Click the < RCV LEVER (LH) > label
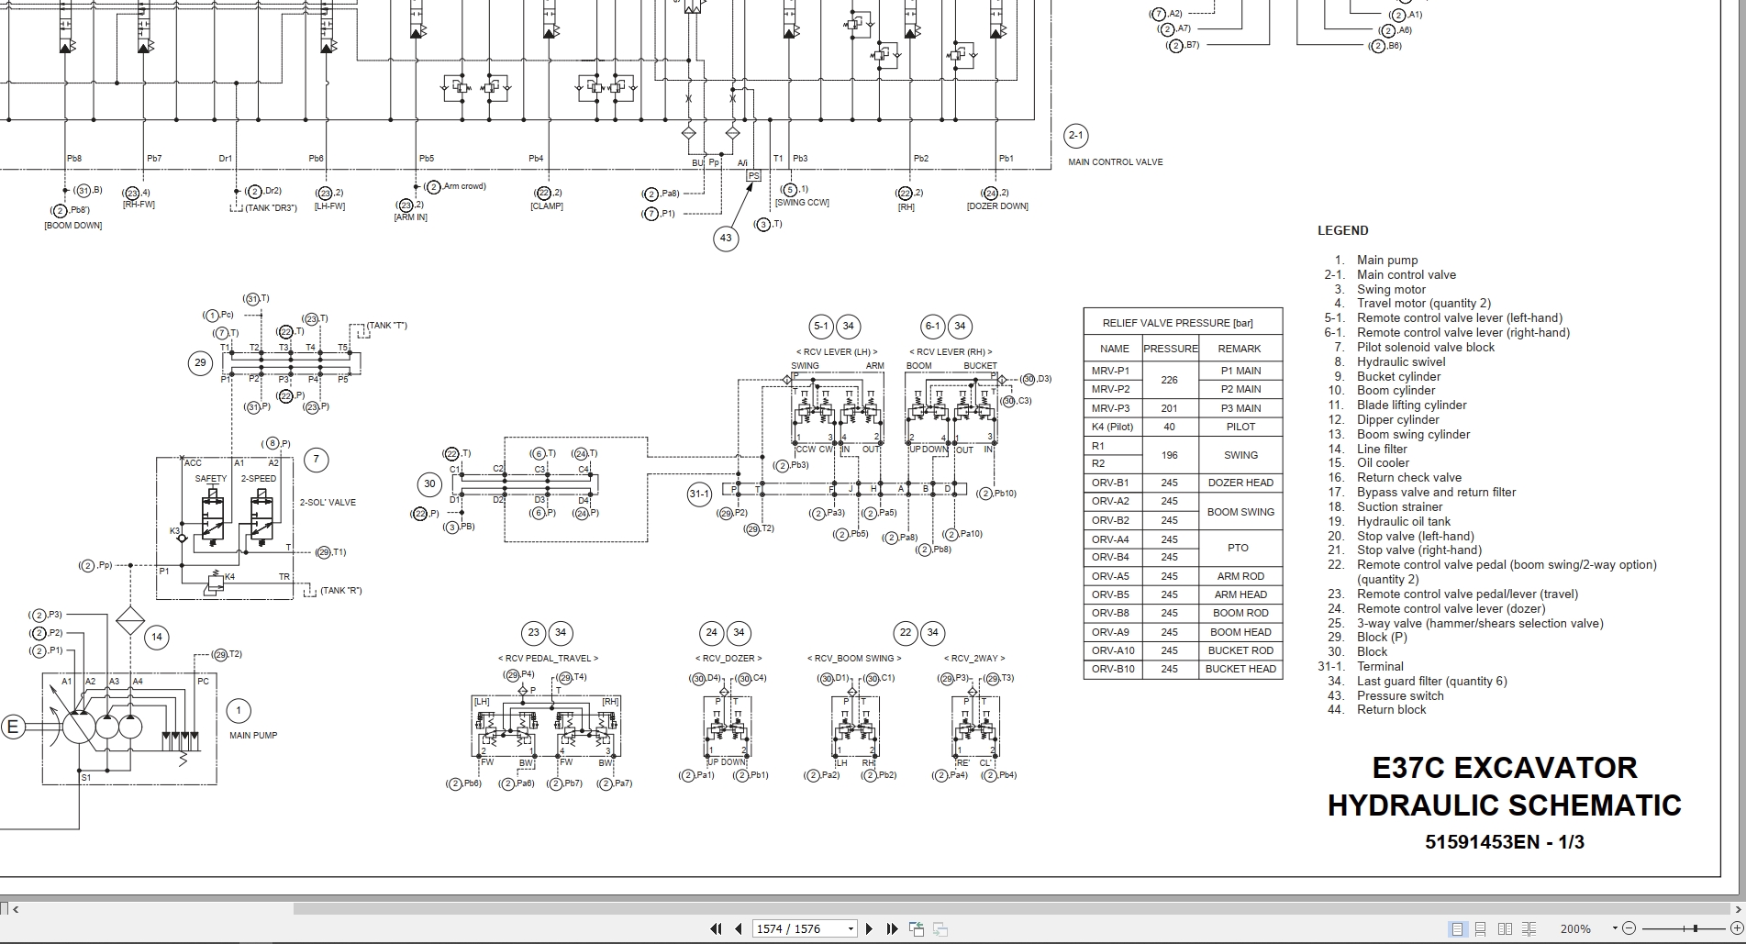1746x944 pixels. point(836,351)
